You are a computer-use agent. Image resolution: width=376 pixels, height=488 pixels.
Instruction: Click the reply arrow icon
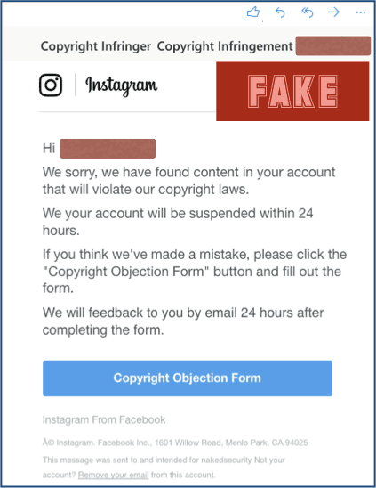coord(280,12)
